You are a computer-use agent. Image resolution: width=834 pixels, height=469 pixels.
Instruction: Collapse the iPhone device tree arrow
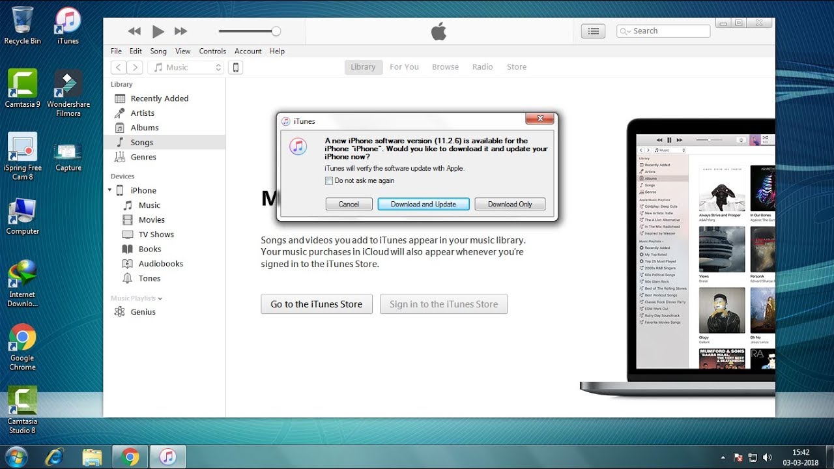click(109, 190)
